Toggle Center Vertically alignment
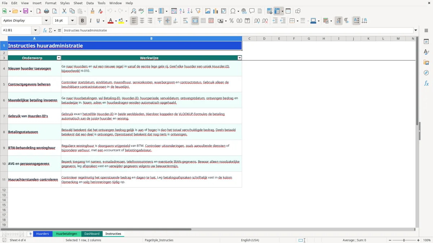433x243 pixels. click(x=167, y=21)
